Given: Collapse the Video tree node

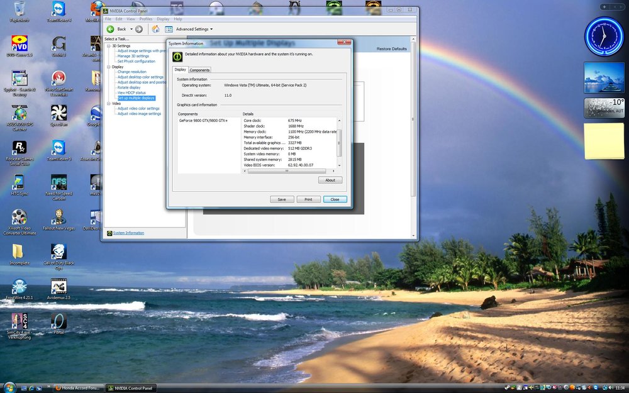Looking at the screenshot, I should [108, 103].
